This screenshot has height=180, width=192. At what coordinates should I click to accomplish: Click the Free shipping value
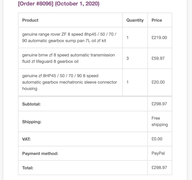point(160,121)
